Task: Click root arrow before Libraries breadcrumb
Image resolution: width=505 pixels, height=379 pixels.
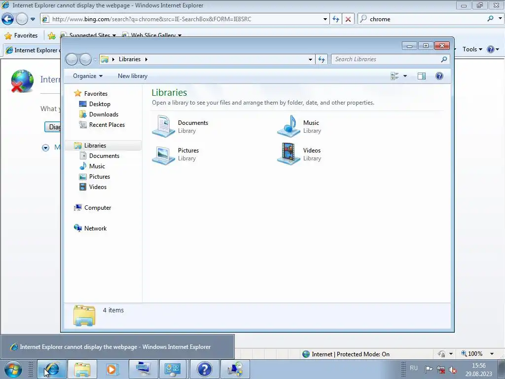Action: coord(113,59)
